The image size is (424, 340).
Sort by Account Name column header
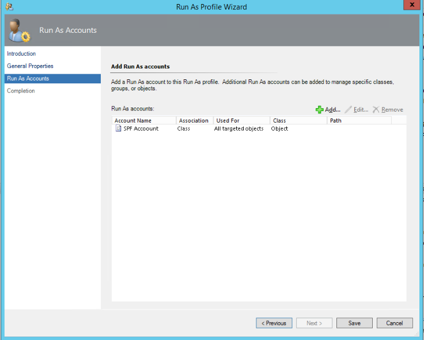144,120
